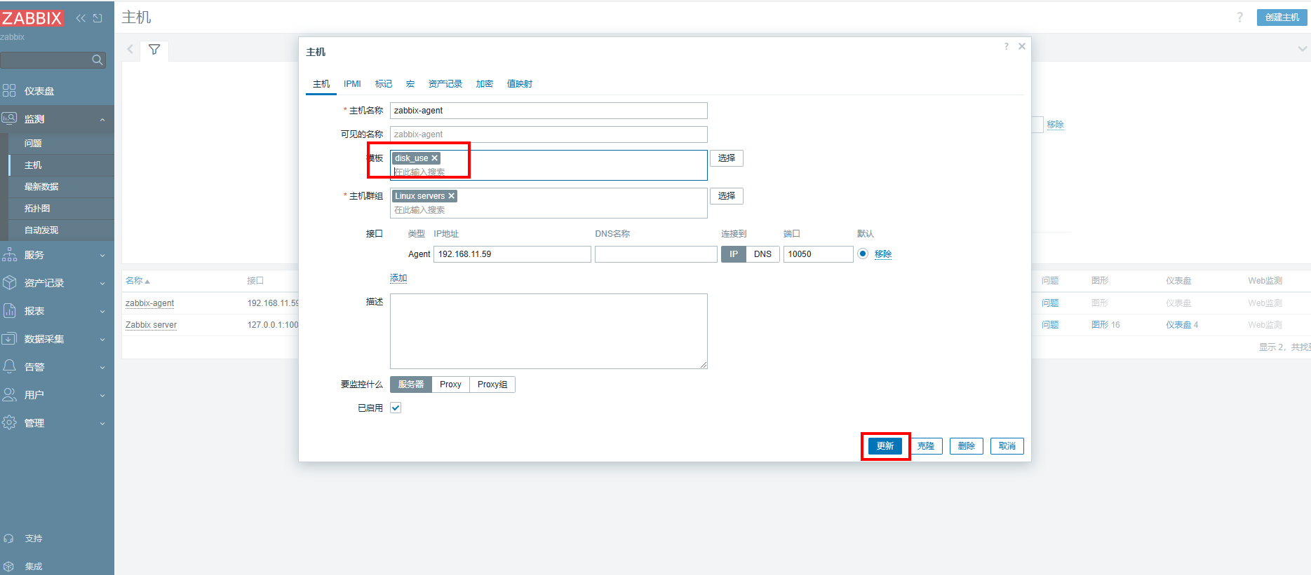Image resolution: width=1311 pixels, height=575 pixels.
Task: Open the 主机 tab in dialog
Action: (321, 84)
